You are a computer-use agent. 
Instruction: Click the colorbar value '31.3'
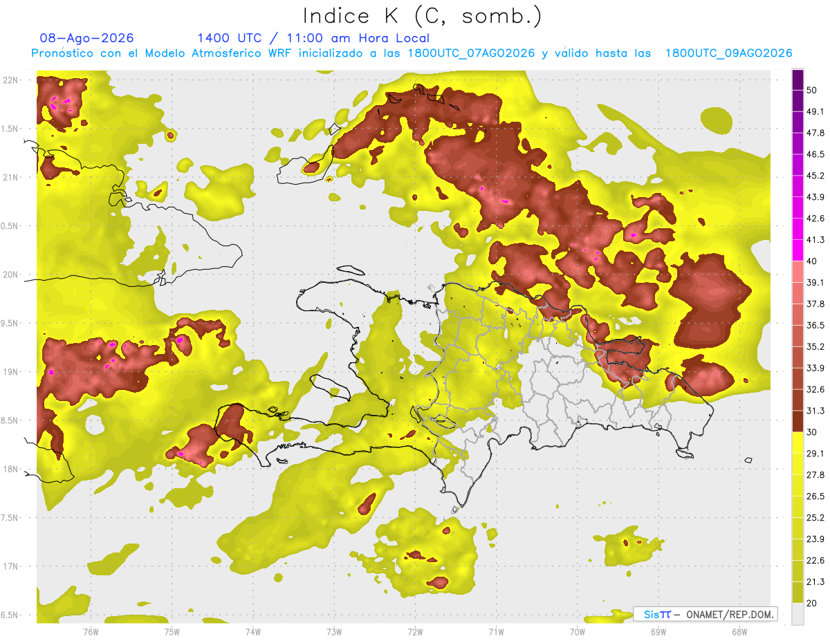pyautogui.click(x=815, y=411)
